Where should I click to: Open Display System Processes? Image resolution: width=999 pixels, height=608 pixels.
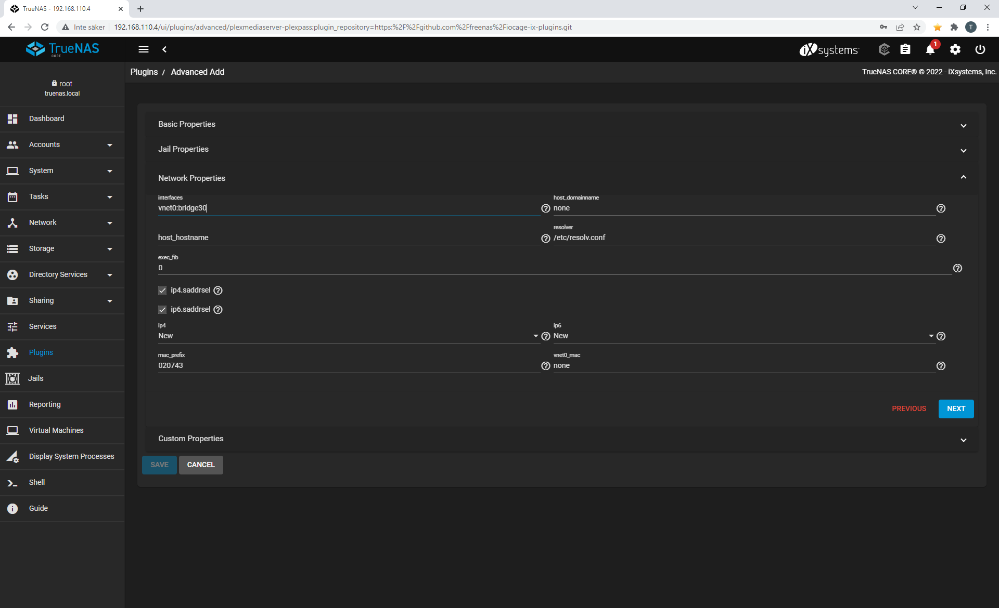pos(62,457)
